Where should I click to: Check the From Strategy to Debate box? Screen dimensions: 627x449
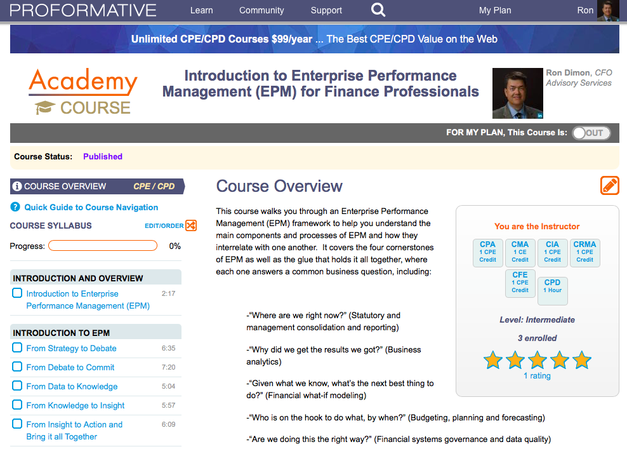(x=17, y=347)
